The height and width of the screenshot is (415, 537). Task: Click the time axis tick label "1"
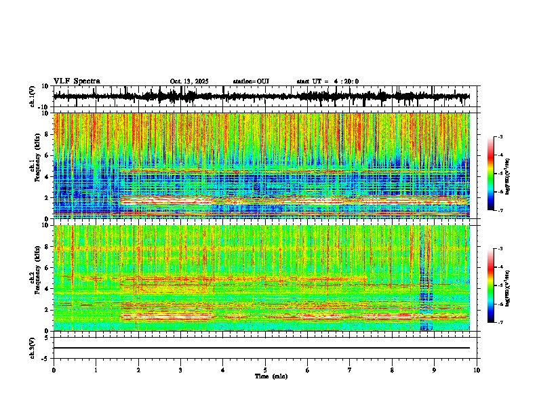pos(96,370)
